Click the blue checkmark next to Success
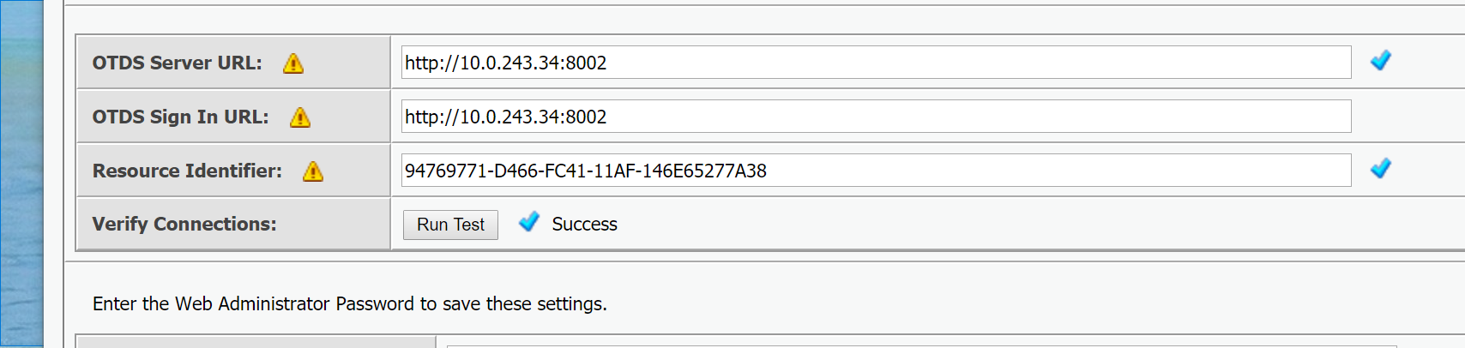 pos(529,222)
